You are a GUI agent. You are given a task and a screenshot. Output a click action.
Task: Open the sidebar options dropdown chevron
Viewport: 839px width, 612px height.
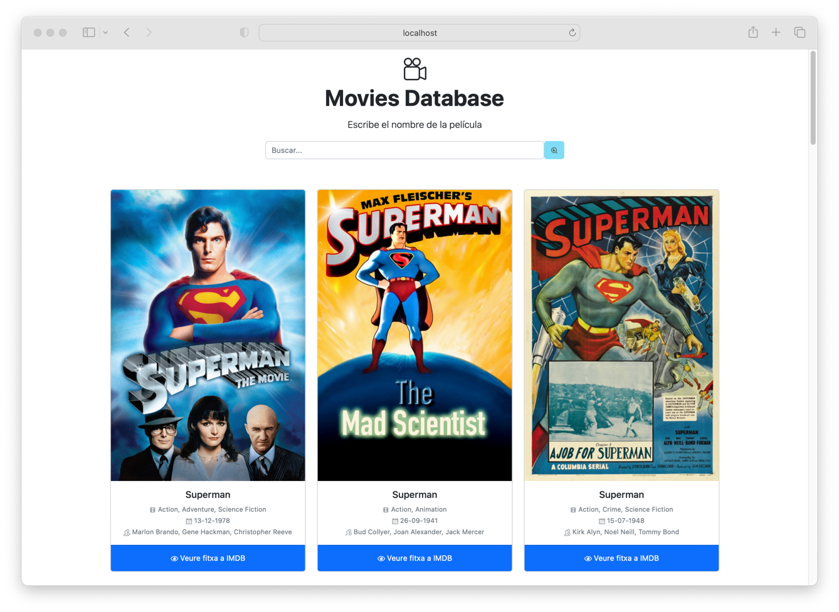(x=105, y=33)
